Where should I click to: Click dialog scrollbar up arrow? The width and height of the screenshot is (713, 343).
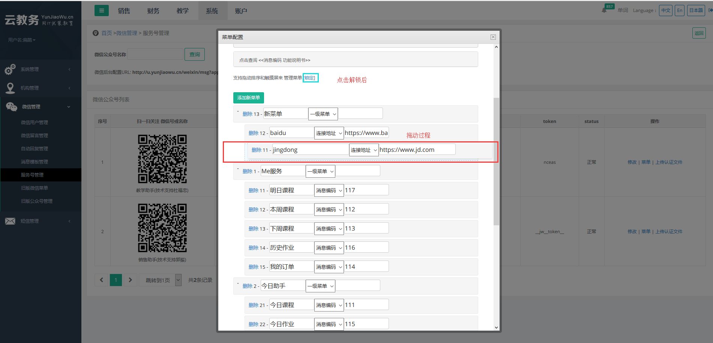(x=496, y=47)
